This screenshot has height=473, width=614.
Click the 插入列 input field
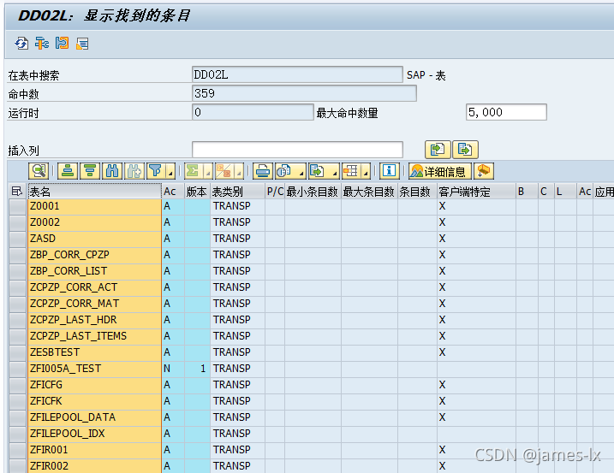(x=297, y=150)
